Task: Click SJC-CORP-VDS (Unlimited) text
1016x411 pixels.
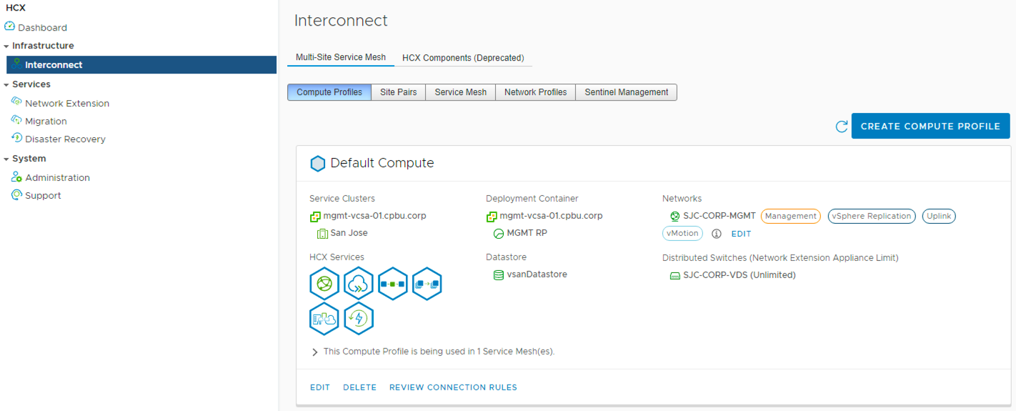Action: coord(739,275)
